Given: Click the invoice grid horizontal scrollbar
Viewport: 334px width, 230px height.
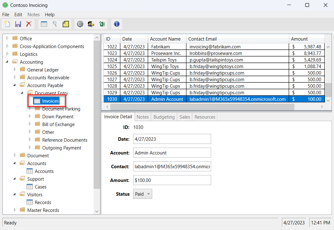Looking at the screenshot, I should click(x=203, y=107).
